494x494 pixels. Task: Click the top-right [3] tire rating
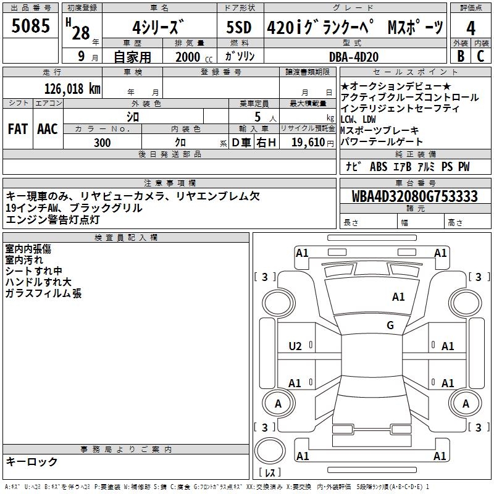click(479, 277)
